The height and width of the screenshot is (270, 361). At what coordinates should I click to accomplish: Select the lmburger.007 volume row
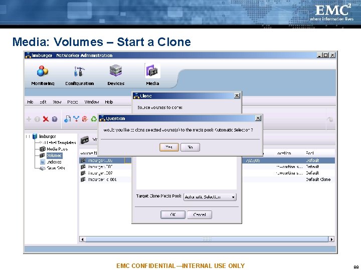[x=105, y=173]
